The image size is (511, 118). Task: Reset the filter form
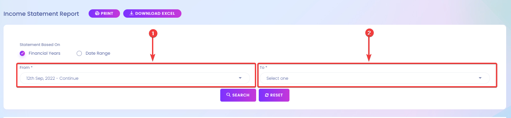[x=274, y=95]
